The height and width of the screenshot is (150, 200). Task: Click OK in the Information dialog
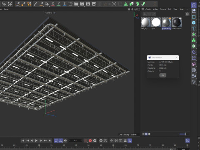pyautogui.click(x=163, y=75)
